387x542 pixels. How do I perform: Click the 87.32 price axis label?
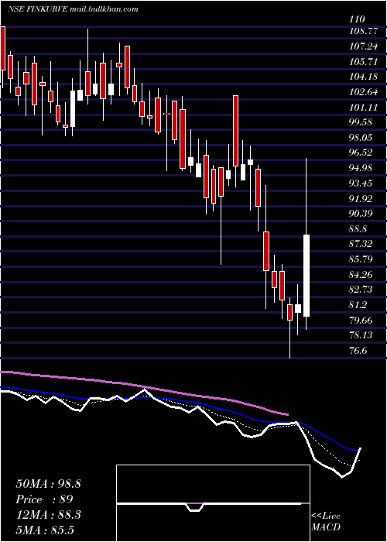point(361,244)
